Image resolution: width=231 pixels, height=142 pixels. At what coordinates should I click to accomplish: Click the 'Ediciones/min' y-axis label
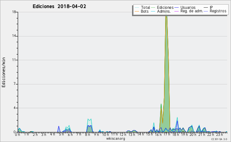(x=3, y=72)
